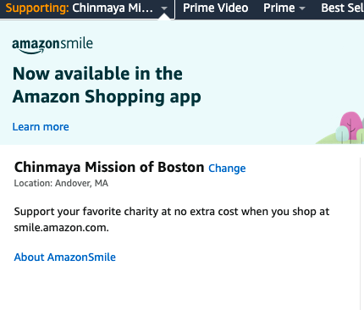Image resolution: width=364 pixels, height=310 pixels.
Task: Open the Prime menu dropdown arrow
Action: (302, 8)
